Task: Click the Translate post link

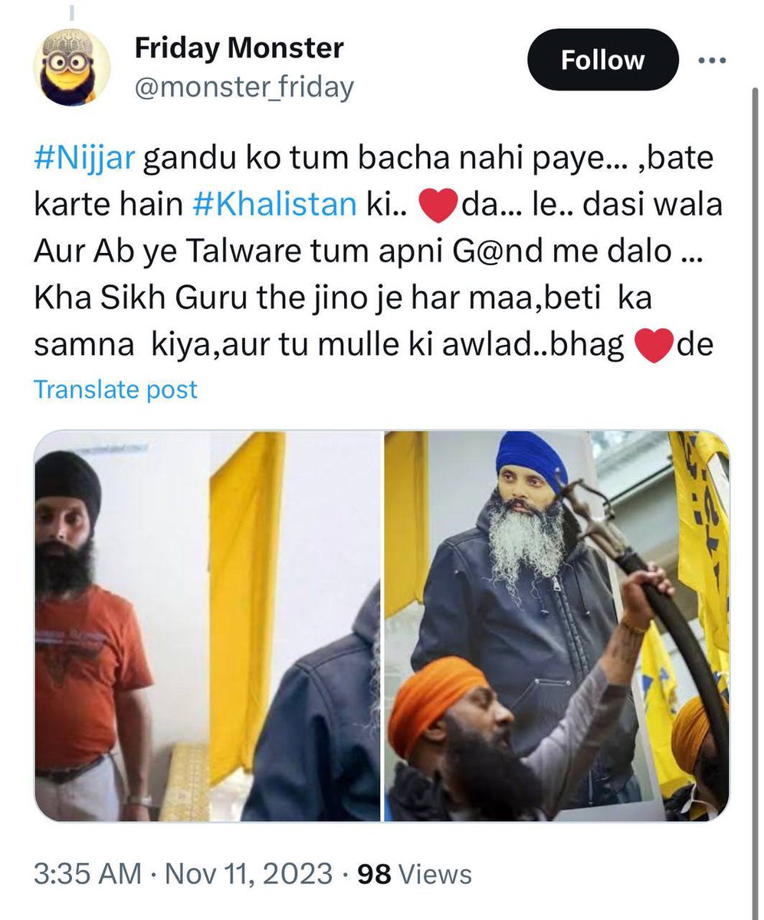Action: (116, 389)
